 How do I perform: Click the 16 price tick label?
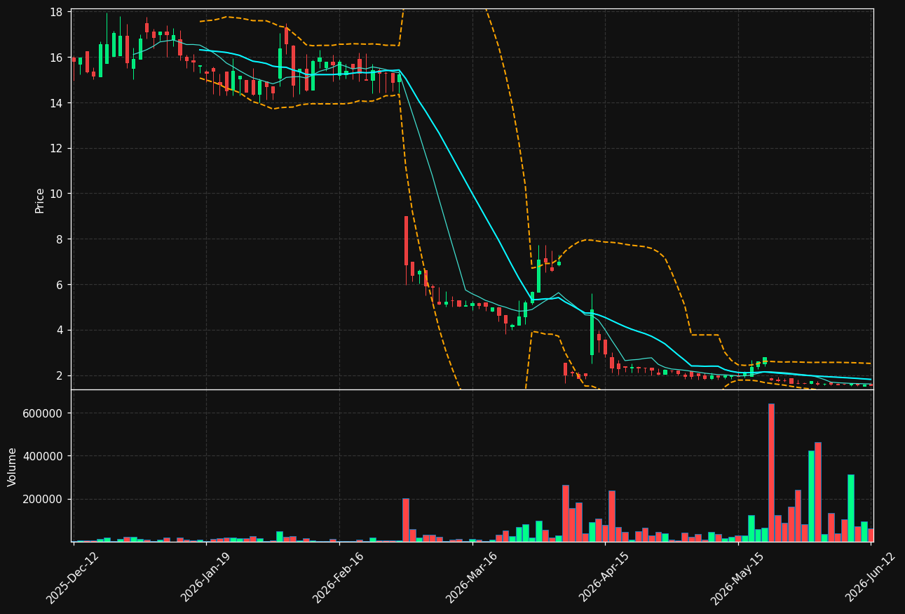[x=57, y=58]
